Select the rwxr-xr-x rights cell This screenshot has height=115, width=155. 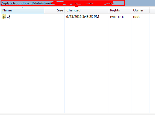pyautogui.click(x=117, y=17)
